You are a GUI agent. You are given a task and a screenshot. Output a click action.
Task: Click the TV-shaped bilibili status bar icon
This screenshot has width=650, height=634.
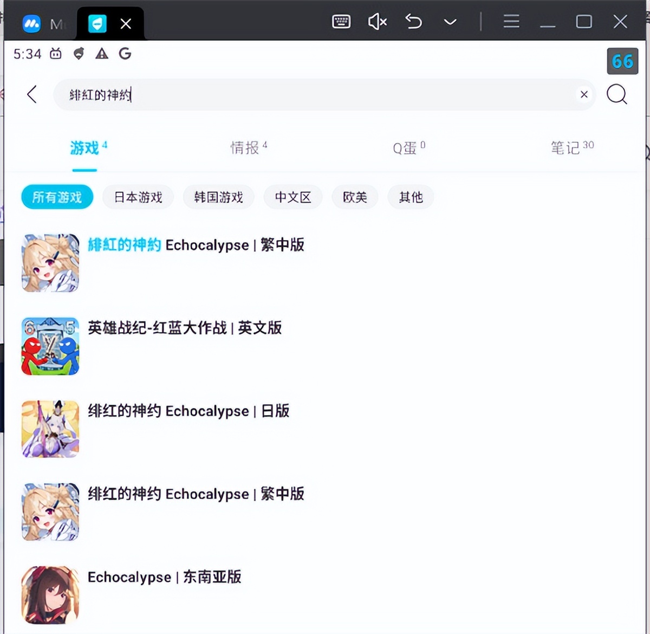coord(55,54)
